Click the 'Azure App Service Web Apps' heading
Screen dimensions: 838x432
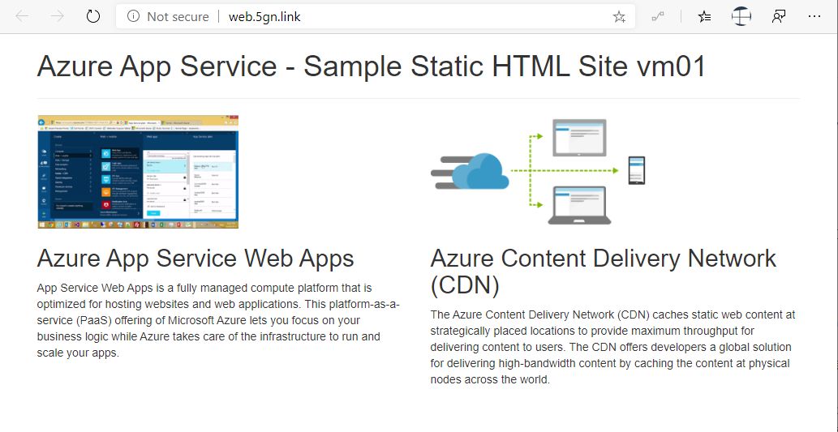pos(196,259)
